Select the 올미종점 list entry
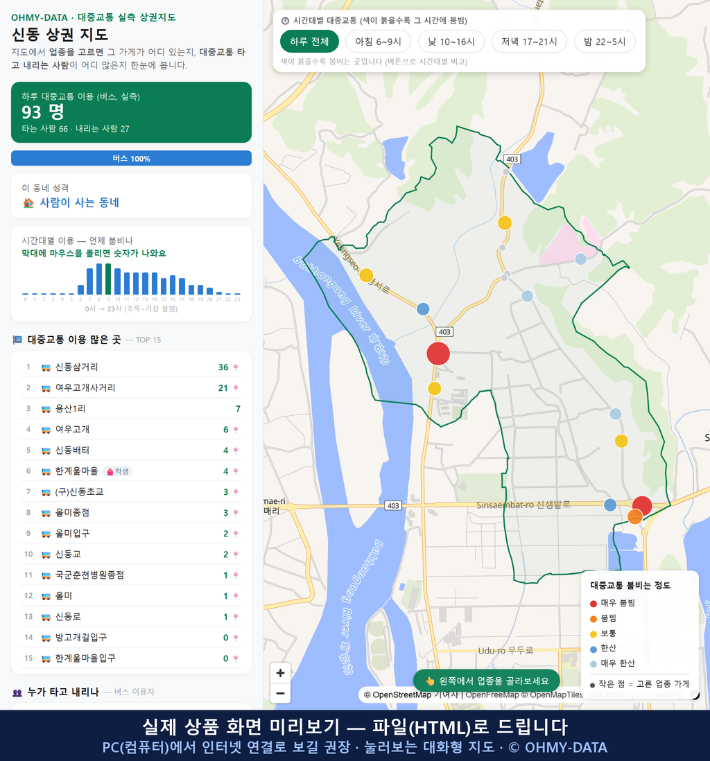Screen dimensions: 710x761 [131, 514]
